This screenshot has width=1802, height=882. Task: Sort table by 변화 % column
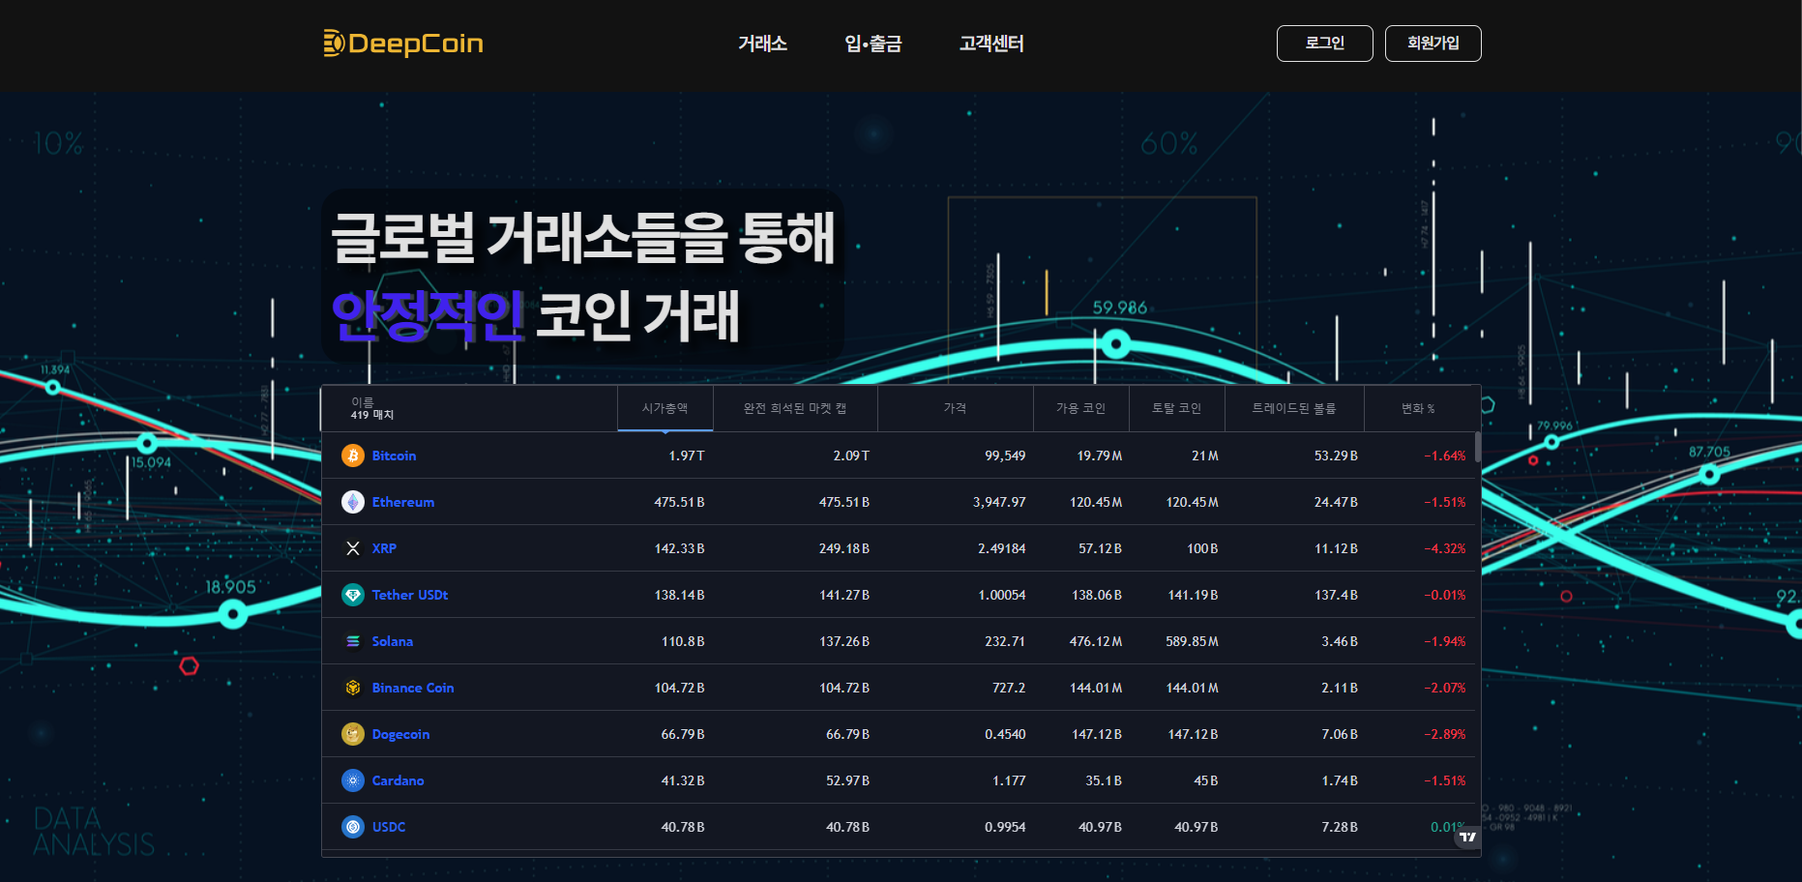1419,408
